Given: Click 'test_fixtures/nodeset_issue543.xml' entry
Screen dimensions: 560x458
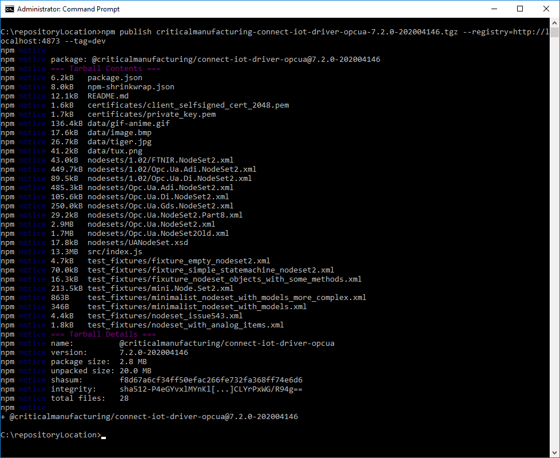Looking at the screenshot, I should click(165, 315).
